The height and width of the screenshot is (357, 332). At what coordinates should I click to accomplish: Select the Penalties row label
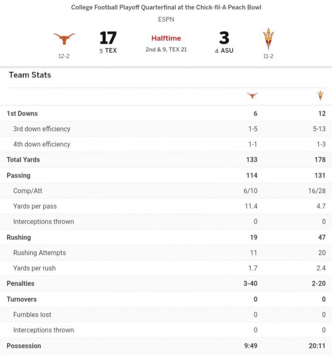click(x=20, y=283)
